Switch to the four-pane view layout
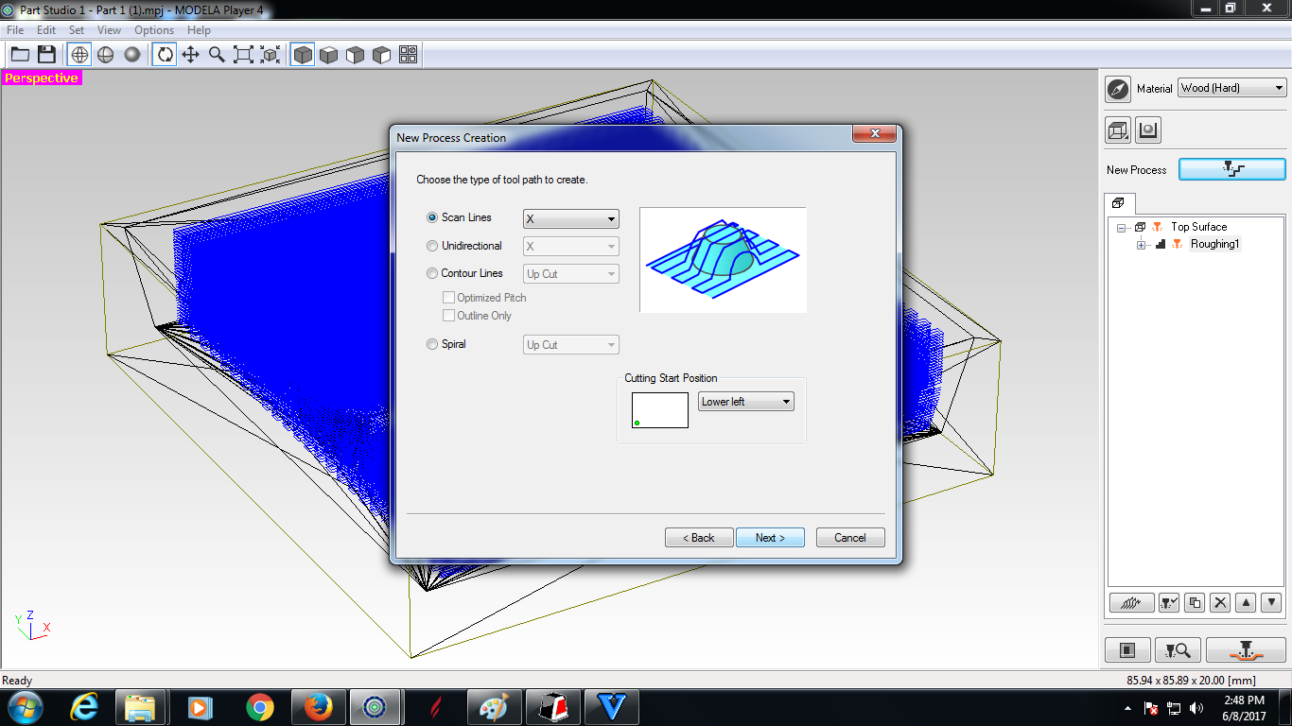Viewport: 1292px width, 726px height. click(x=409, y=55)
